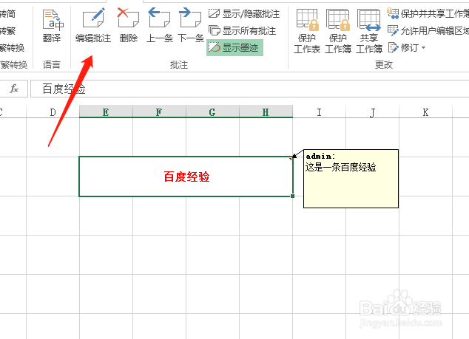Click the admin: author label in comment
The width and height of the screenshot is (469, 339).
click(320, 156)
